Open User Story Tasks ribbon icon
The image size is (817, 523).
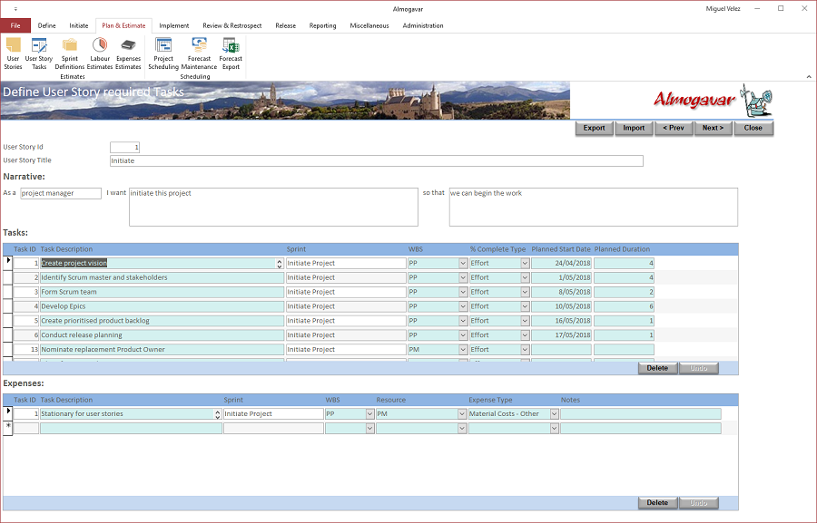coord(39,53)
